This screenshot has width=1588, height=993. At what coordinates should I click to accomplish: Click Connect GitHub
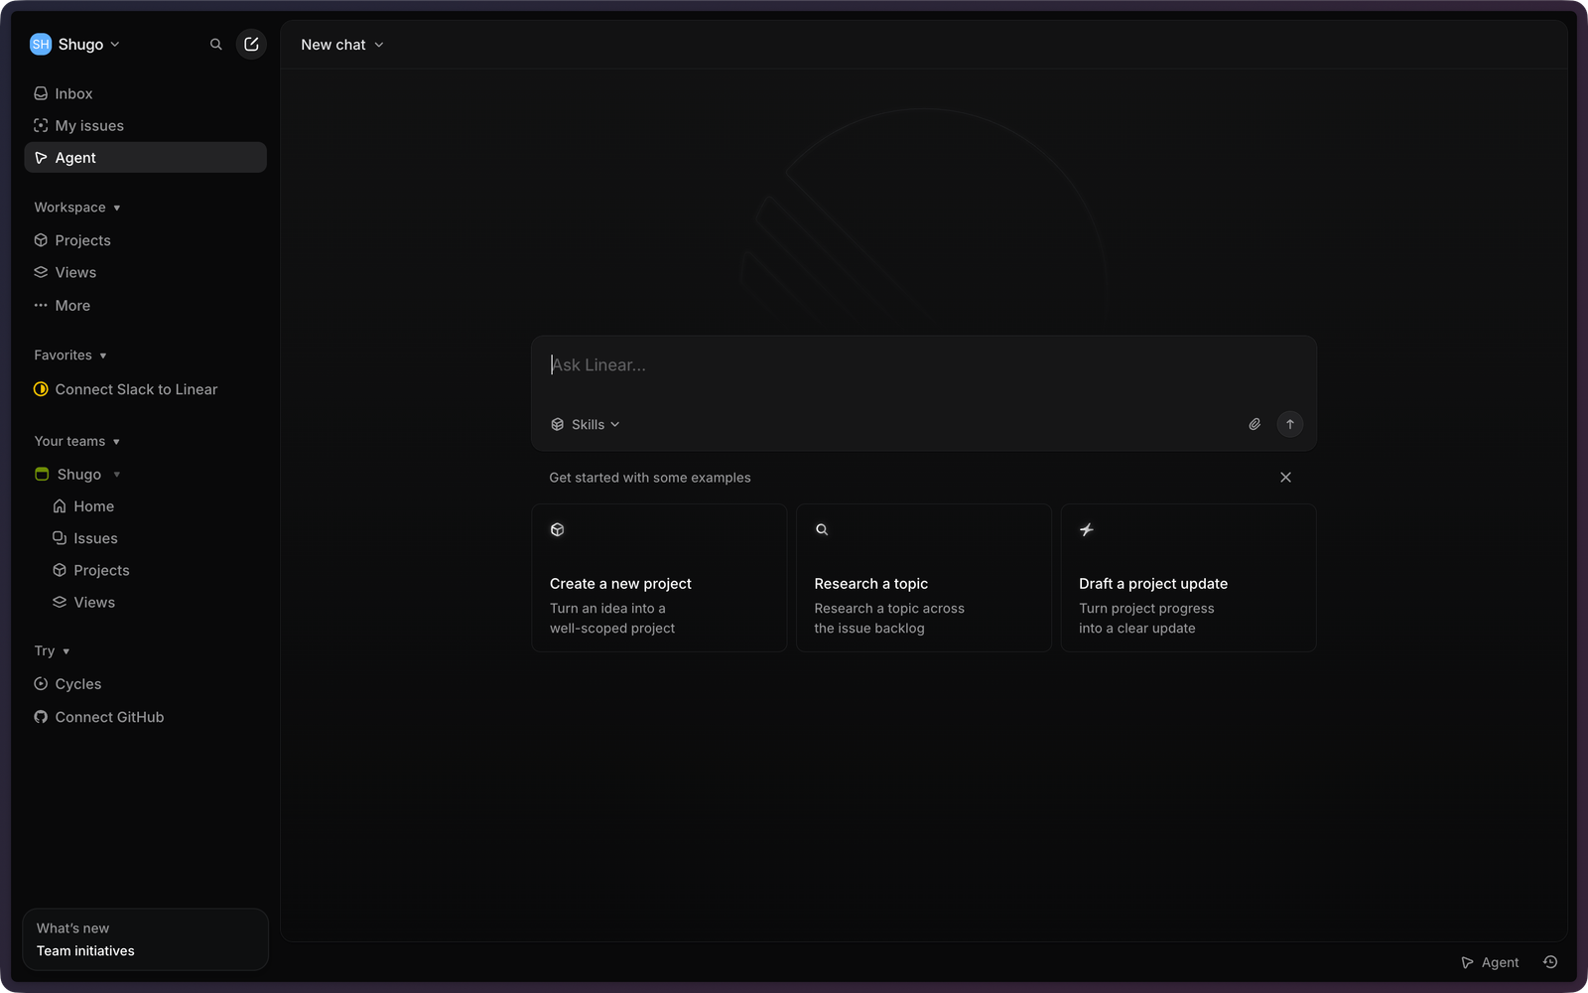pyautogui.click(x=145, y=717)
